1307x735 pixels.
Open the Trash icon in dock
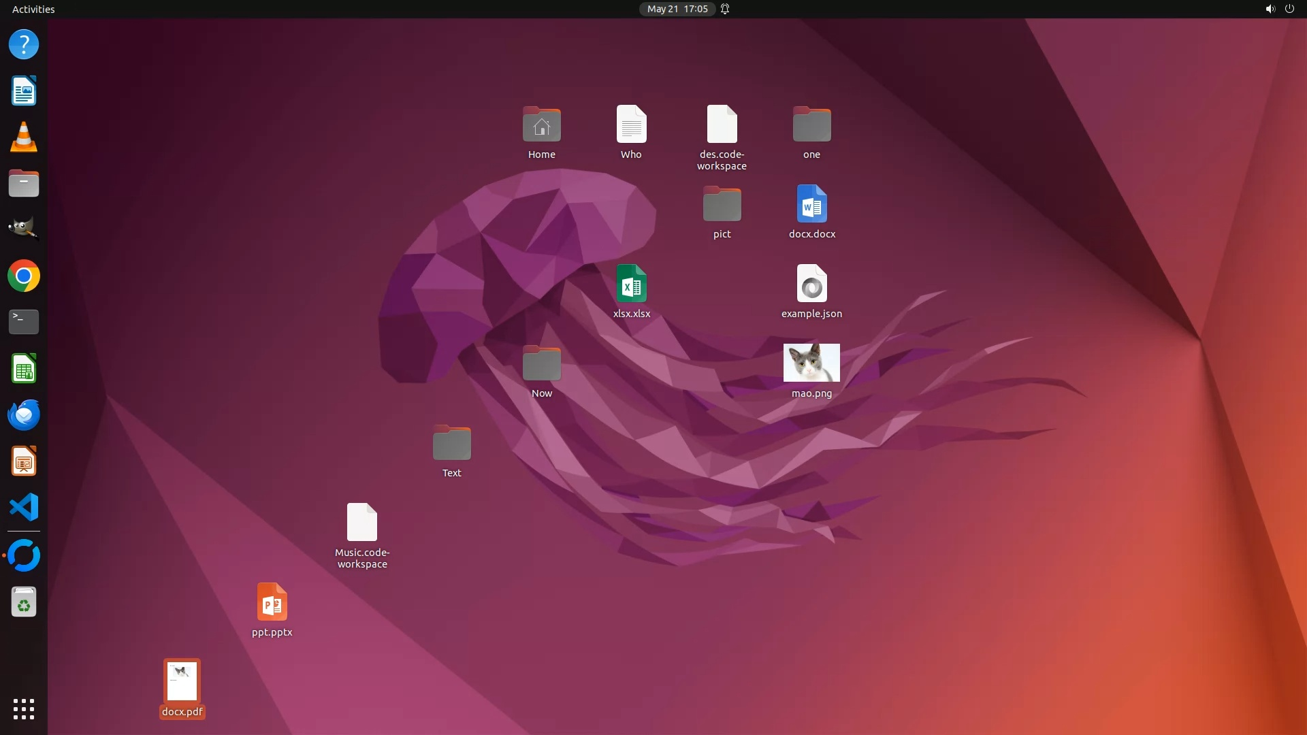coord(24,602)
